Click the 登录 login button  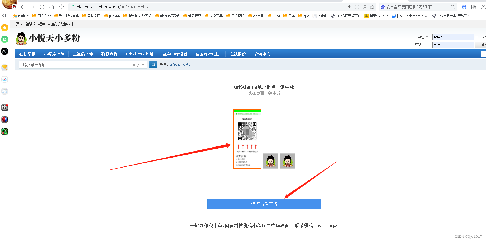point(481,45)
